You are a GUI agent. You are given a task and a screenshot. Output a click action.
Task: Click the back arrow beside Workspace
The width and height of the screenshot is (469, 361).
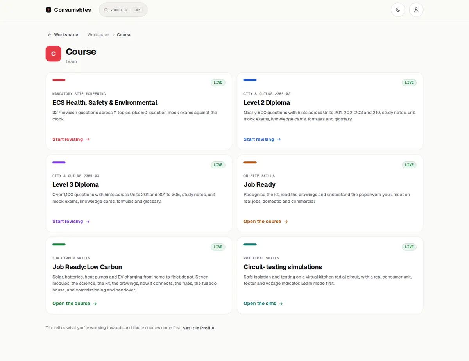click(x=49, y=35)
